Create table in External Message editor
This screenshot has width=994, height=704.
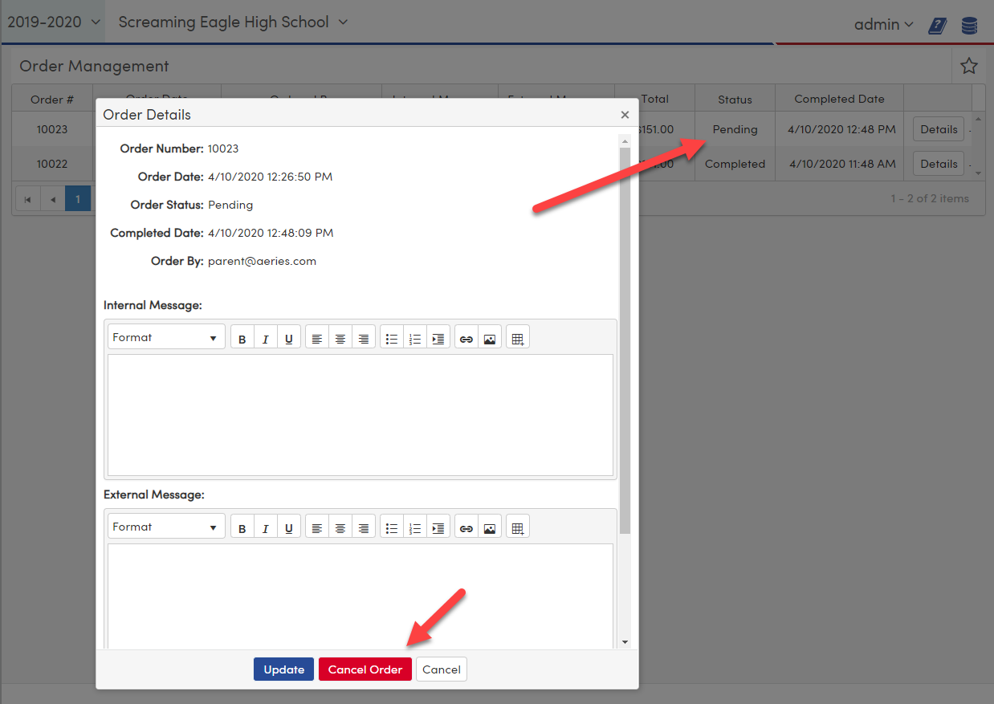coord(518,528)
